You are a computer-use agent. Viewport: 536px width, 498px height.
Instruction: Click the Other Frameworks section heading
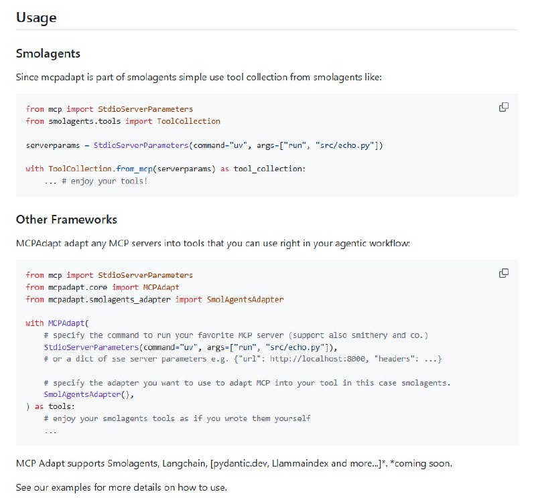66,220
